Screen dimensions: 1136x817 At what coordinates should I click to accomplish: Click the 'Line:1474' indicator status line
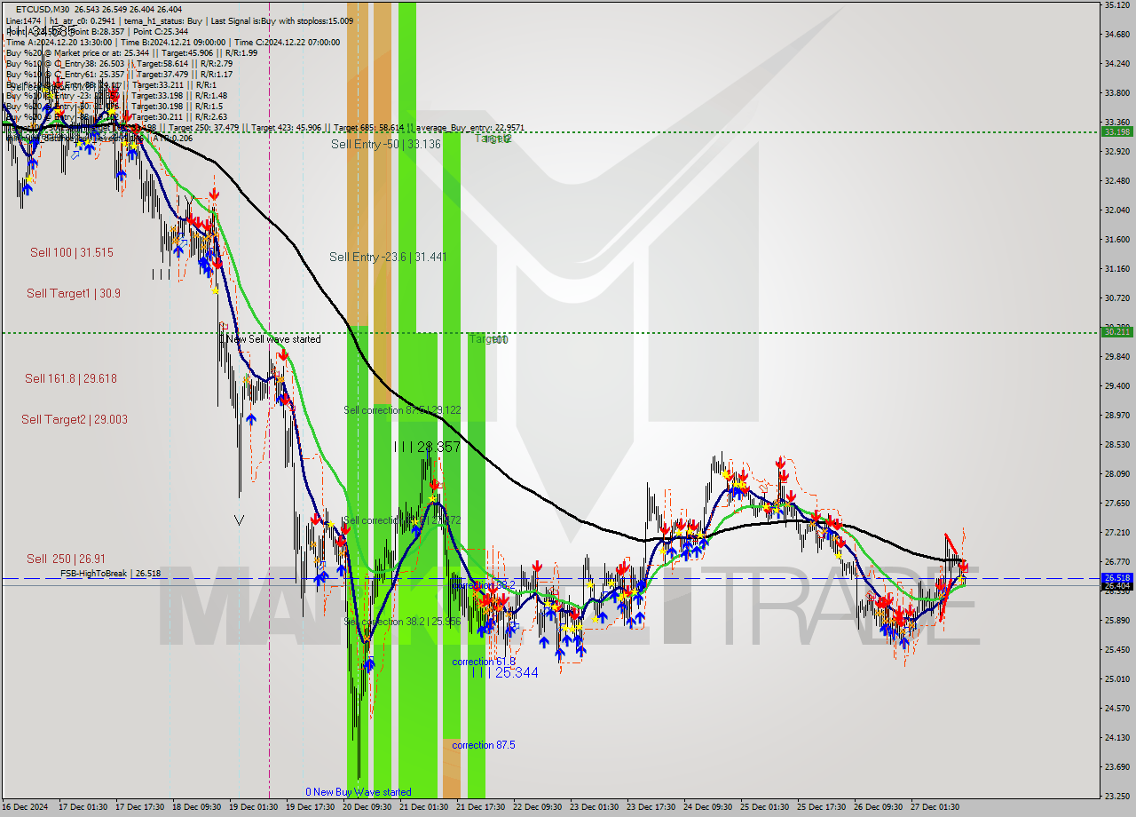[x=179, y=20]
